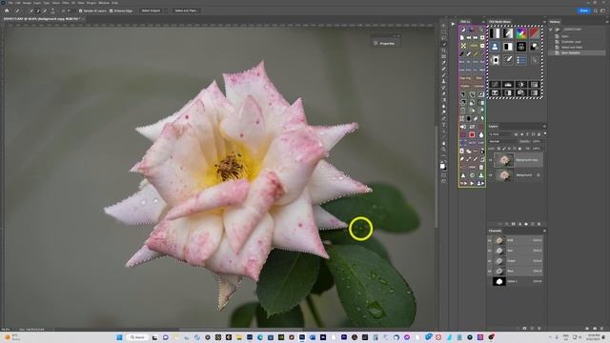Toggle Sample All Layers checkbox
Screen dimensions: 610x343
[80, 10]
